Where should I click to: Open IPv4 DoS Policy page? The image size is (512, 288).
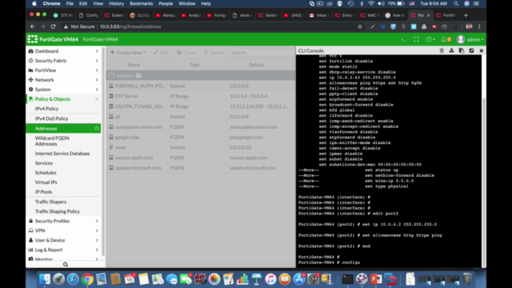coord(51,118)
